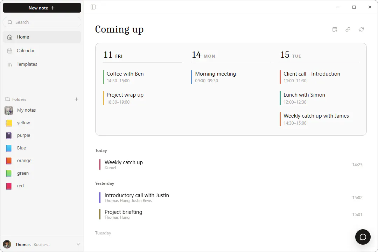Open the Blue folder
Image resolution: width=378 pixels, height=252 pixels.
coord(42,148)
